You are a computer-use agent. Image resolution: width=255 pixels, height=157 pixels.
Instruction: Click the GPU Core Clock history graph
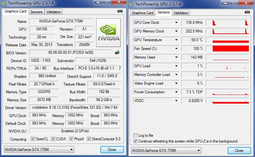[227, 23]
